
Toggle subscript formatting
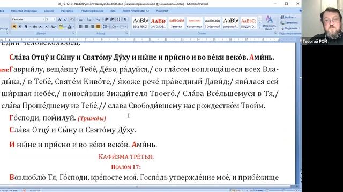pyautogui.click(x=41, y=27)
